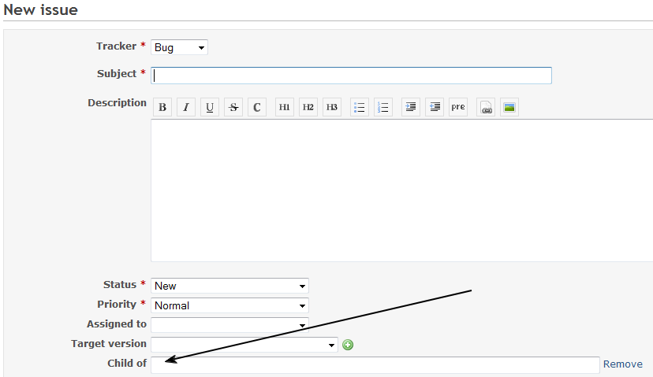Insert an ordered numbered list
653x377 pixels.
pos(383,107)
